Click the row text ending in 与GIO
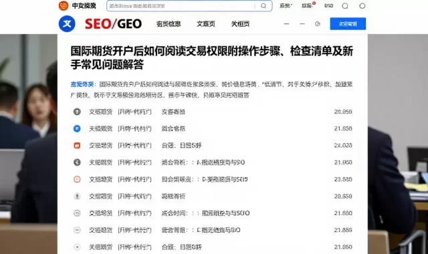 pos(201,230)
